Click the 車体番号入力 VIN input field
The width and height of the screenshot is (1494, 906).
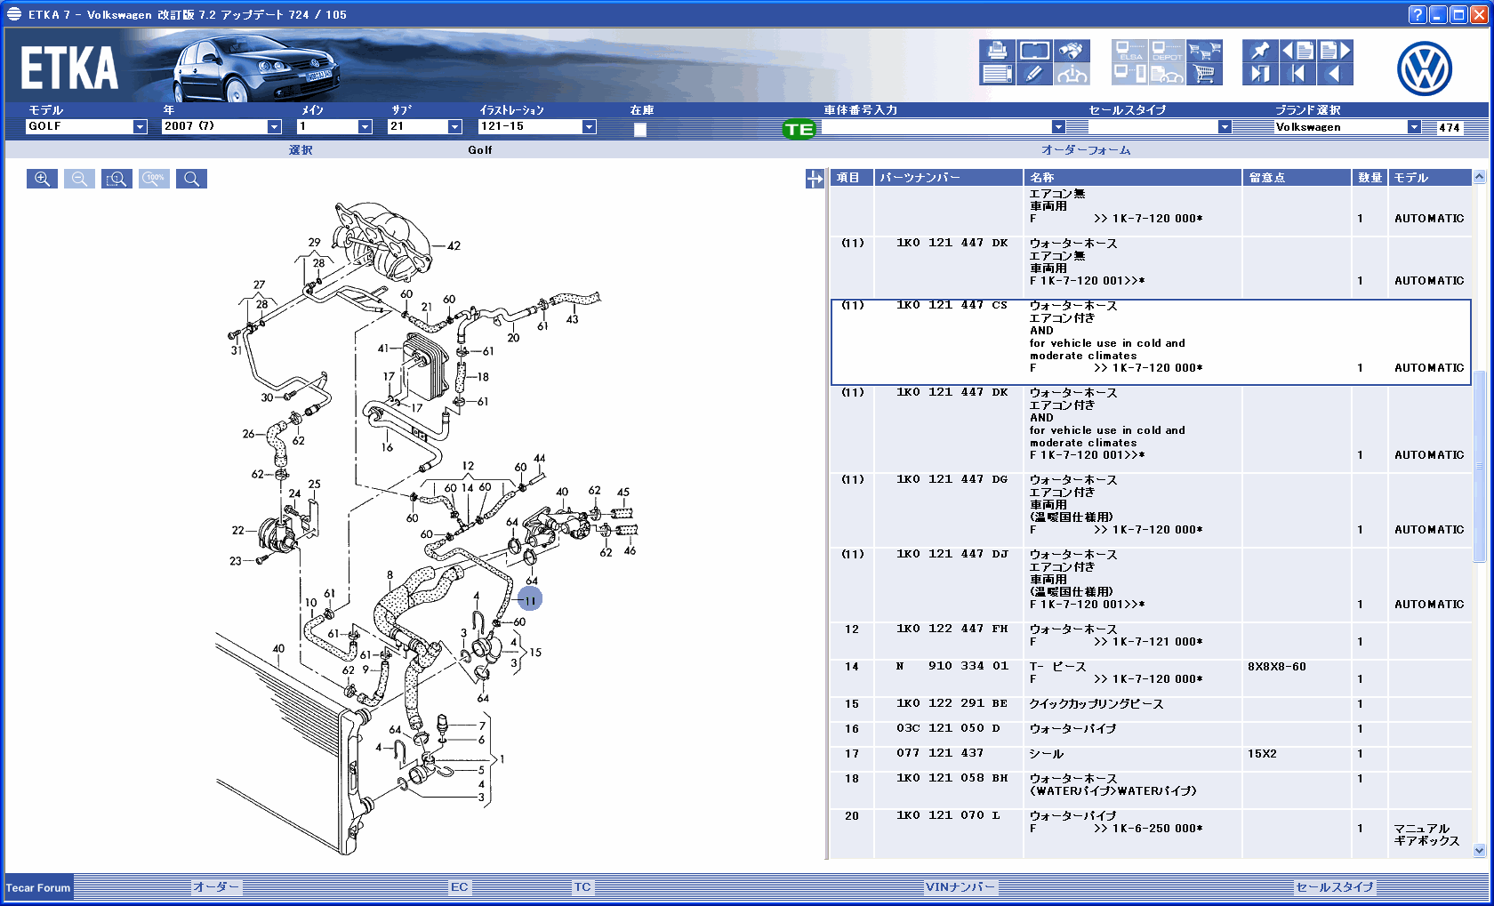click(x=936, y=127)
